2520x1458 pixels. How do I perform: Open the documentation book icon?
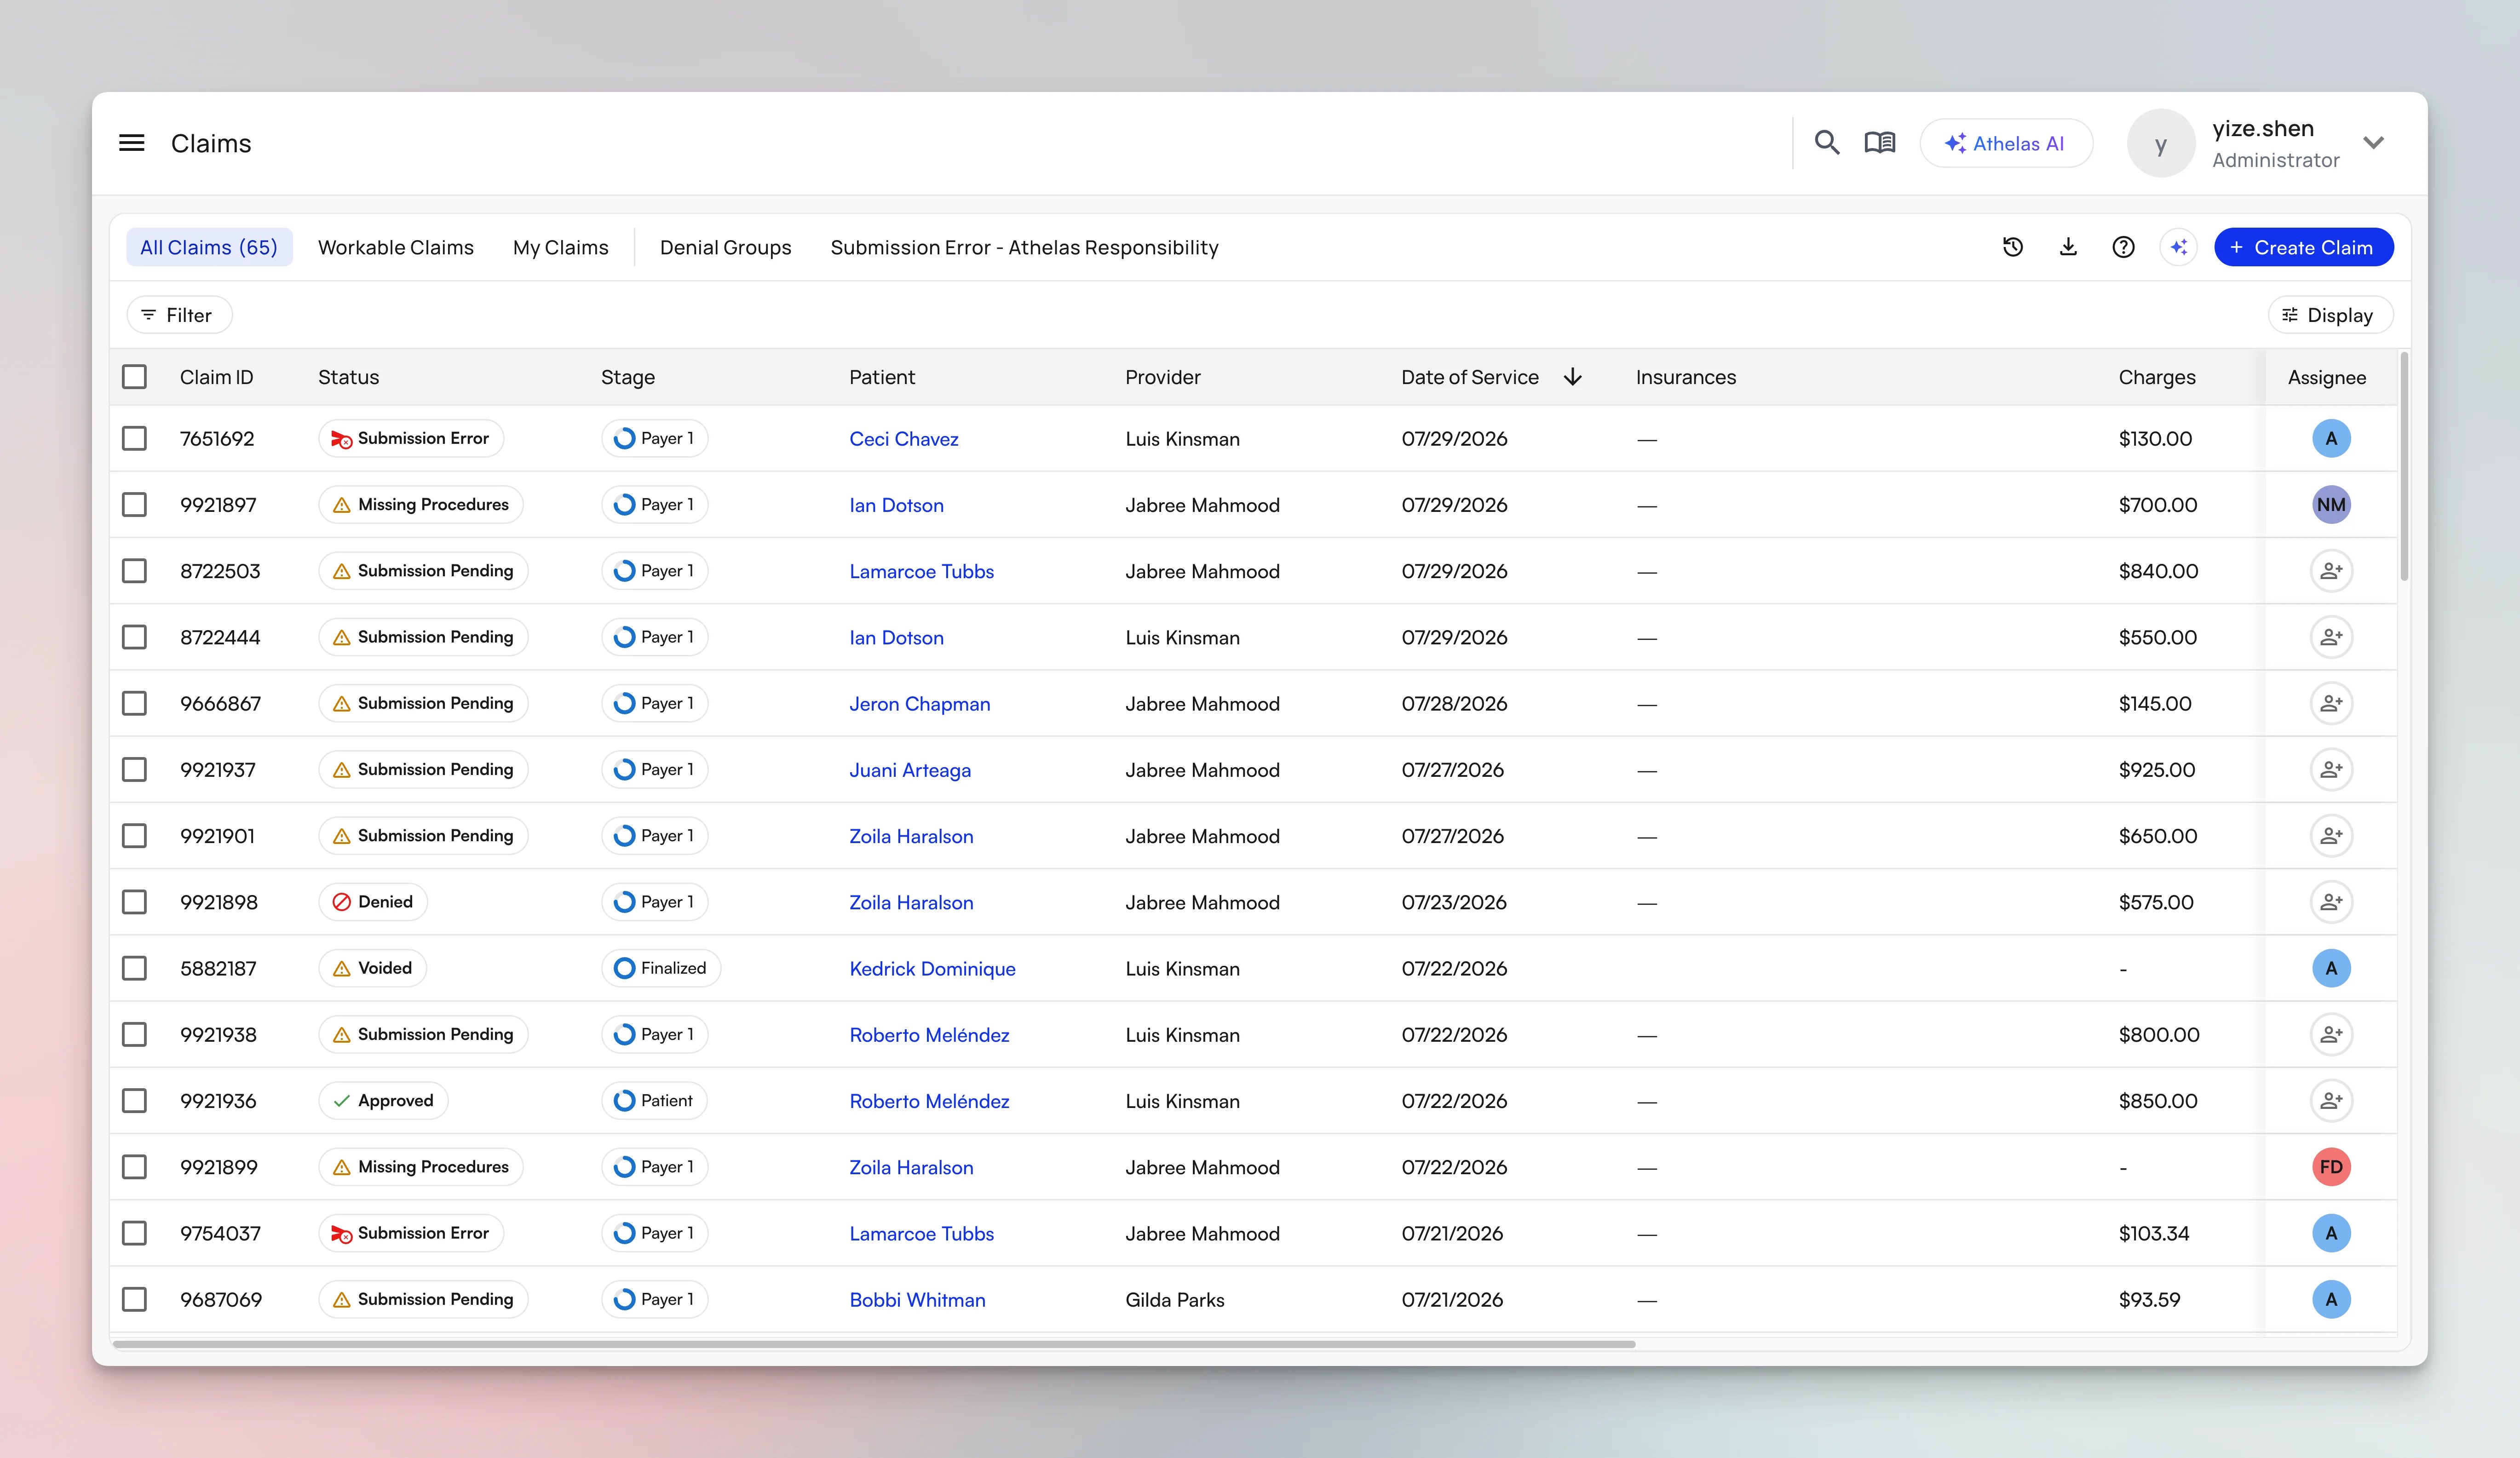1880,143
